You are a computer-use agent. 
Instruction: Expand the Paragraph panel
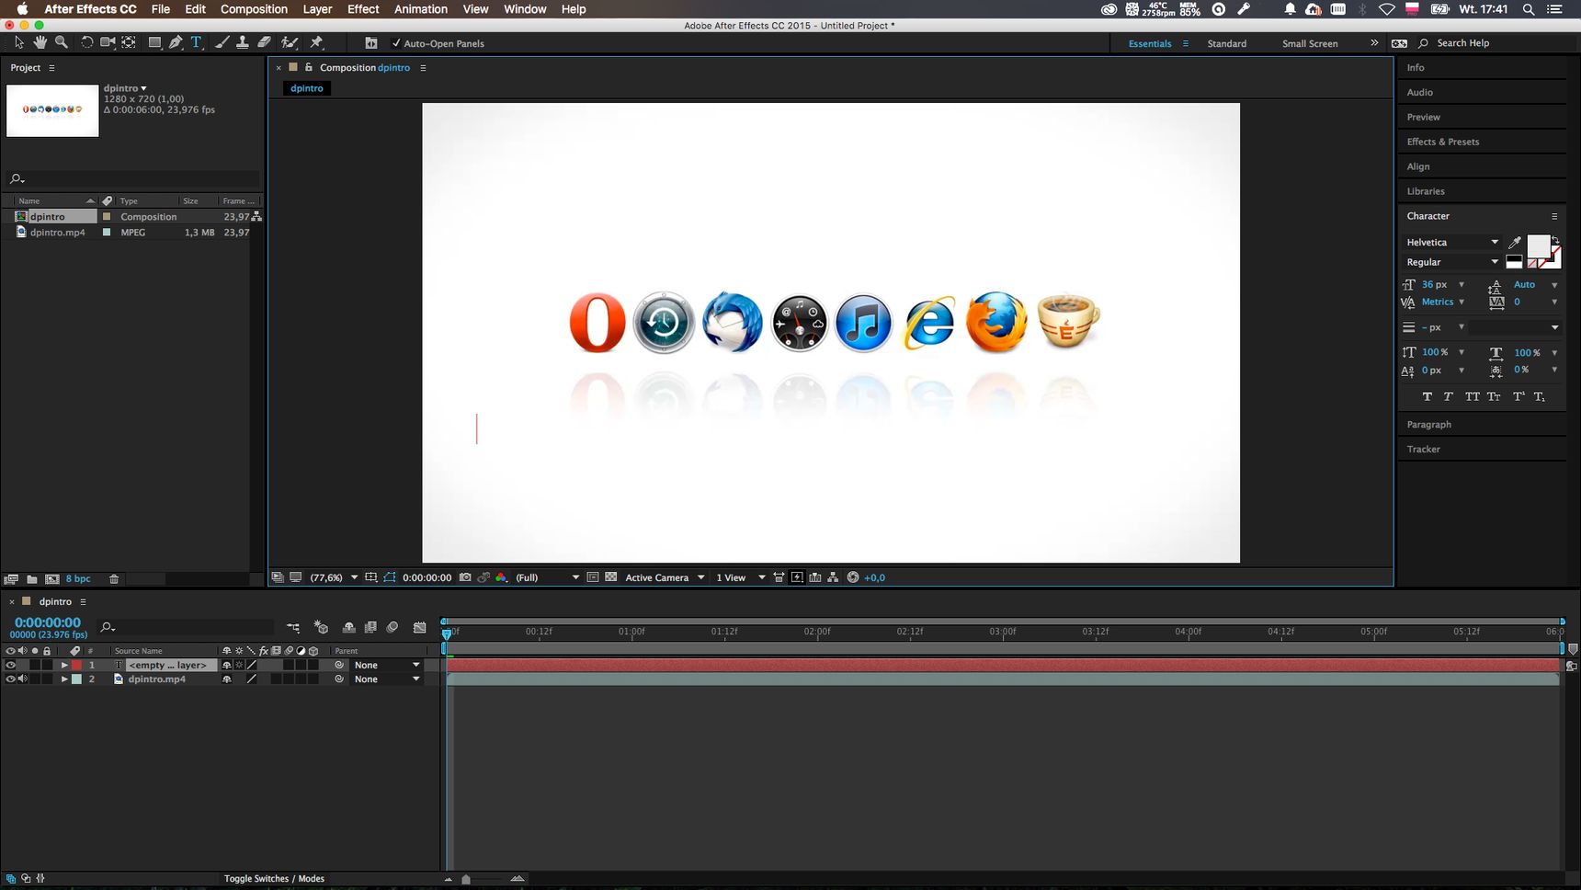[x=1428, y=425]
